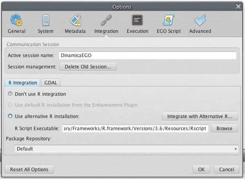Select the System options icon
This screenshot has height=179, width=245.
(x=46, y=20)
